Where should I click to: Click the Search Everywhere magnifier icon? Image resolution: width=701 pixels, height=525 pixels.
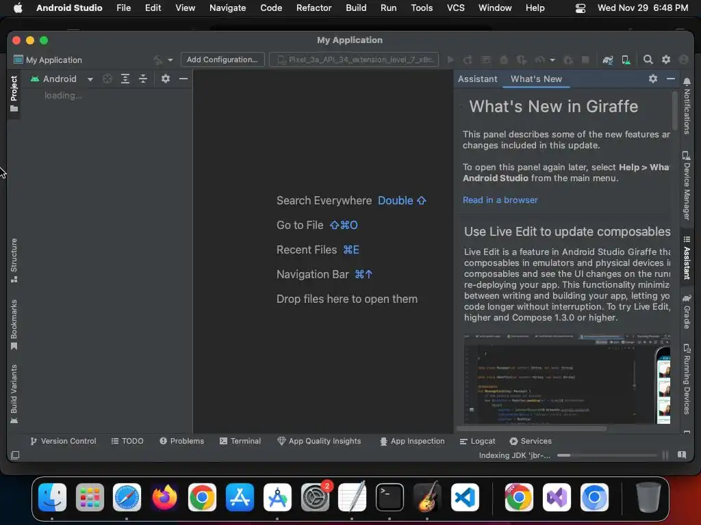(x=648, y=59)
